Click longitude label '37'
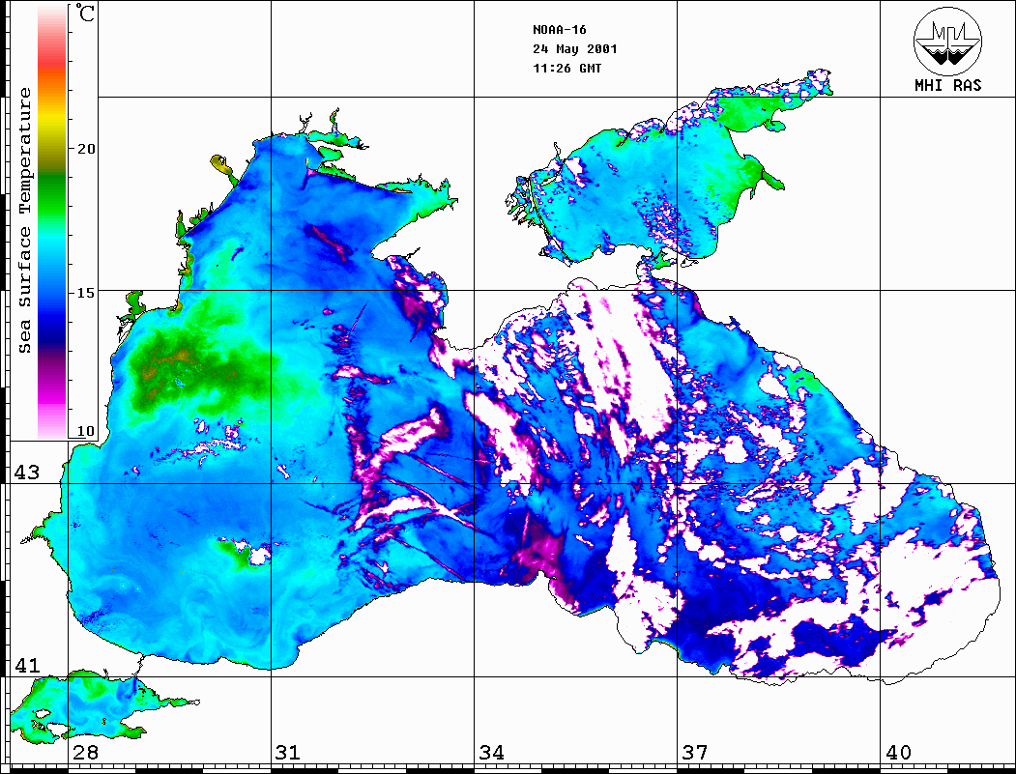 click(x=695, y=752)
